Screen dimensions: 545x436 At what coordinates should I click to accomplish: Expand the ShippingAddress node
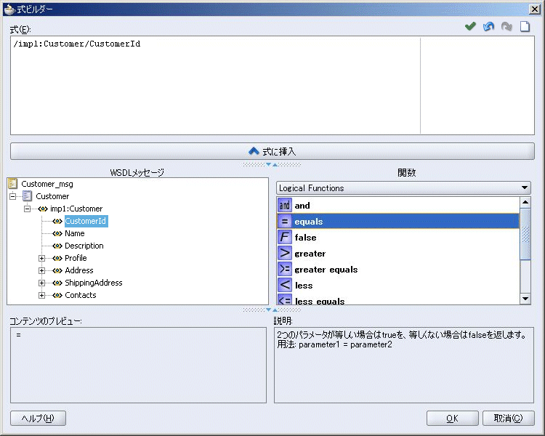[x=41, y=283]
